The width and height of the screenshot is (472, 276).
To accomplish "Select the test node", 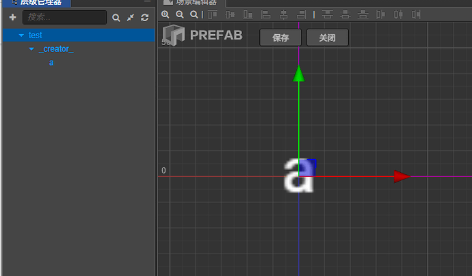I will pyautogui.click(x=79, y=35).
